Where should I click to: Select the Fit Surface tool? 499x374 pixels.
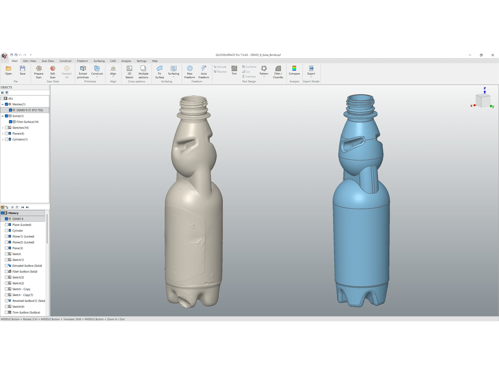click(x=160, y=72)
